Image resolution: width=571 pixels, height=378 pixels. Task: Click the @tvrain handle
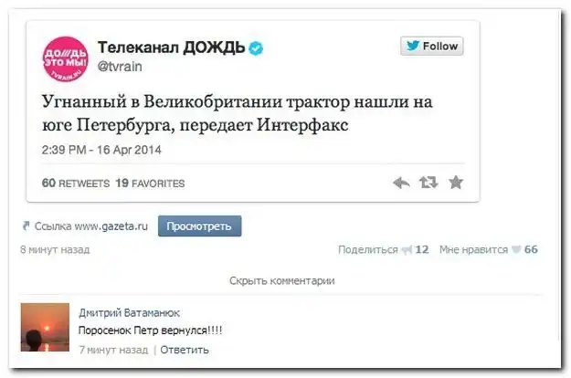tap(120, 65)
